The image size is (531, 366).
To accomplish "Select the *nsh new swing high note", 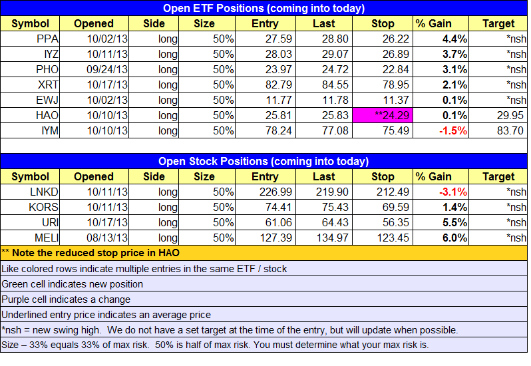I will coord(264,330).
